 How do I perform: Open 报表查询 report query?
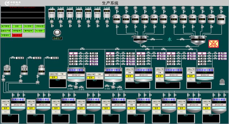pyautogui.click(x=17, y=31)
